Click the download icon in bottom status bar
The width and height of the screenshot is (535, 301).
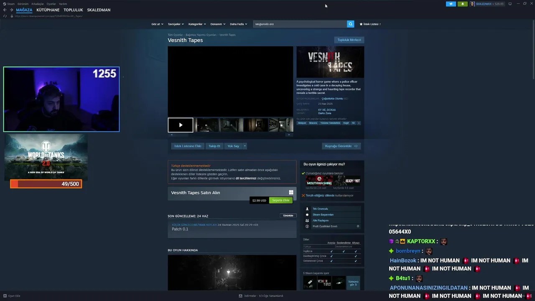point(240,296)
